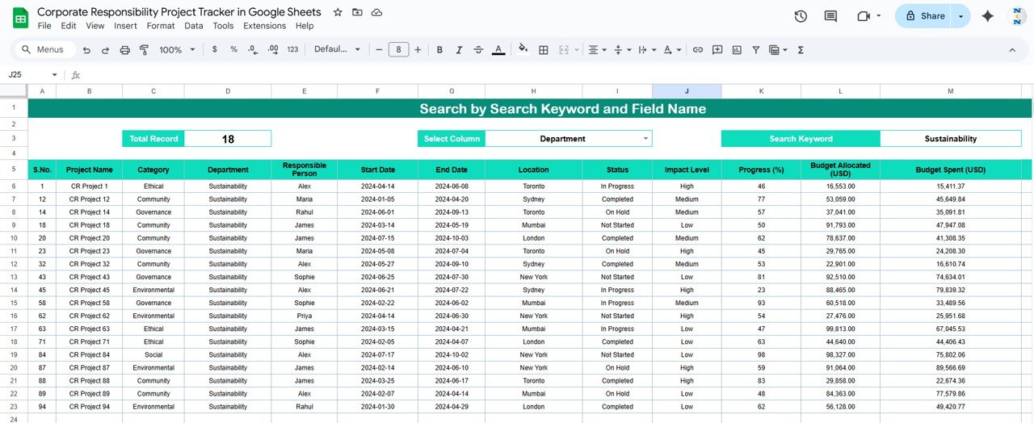Screen dimensions: 1034x423
Task: Toggle bold formatting
Action: [439, 50]
